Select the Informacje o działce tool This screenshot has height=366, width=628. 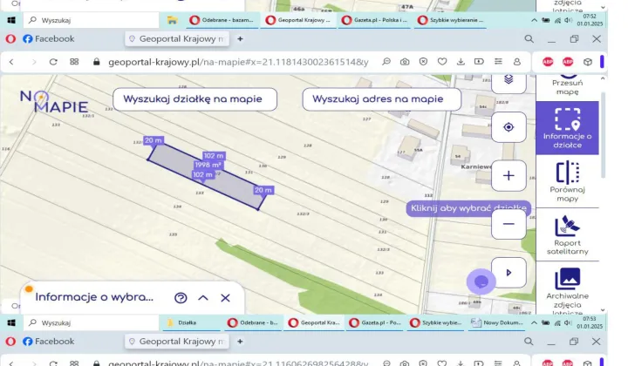(x=567, y=127)
